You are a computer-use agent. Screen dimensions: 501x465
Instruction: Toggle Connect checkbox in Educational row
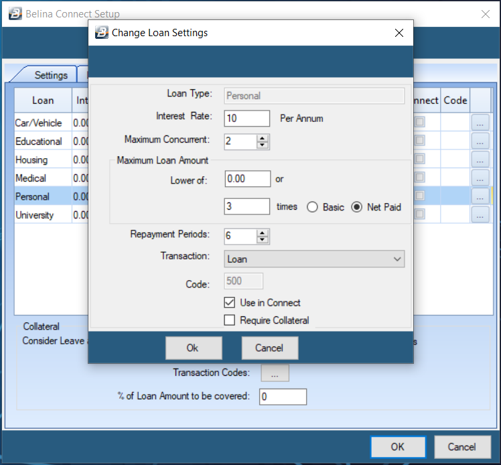[x=419, y=140]
